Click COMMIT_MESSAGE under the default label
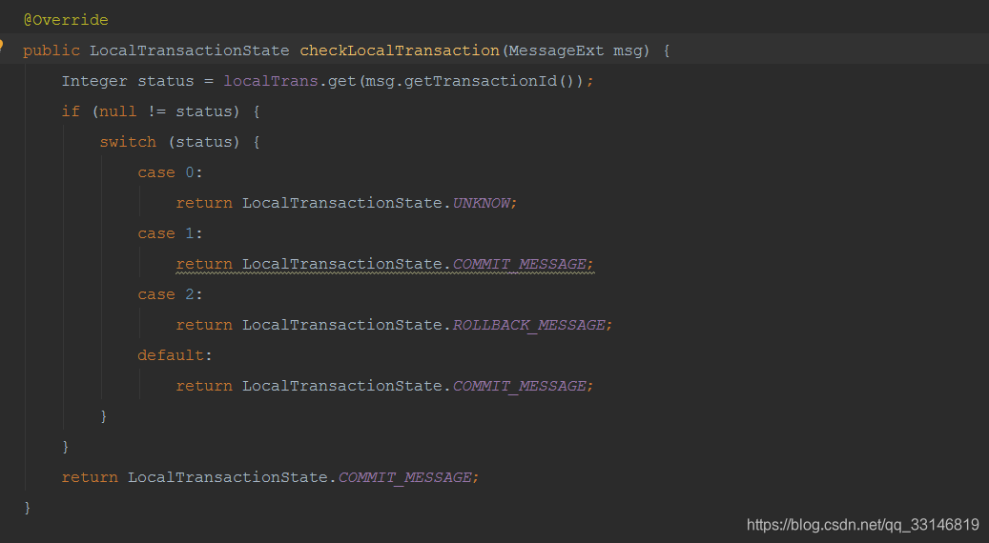 tap(520, 386)
